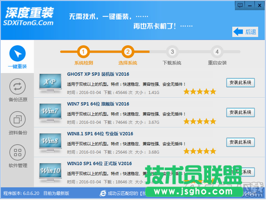
Task: Click step 3 下载系统 circle
Action: pyautogui.click(x=172, y=52)
